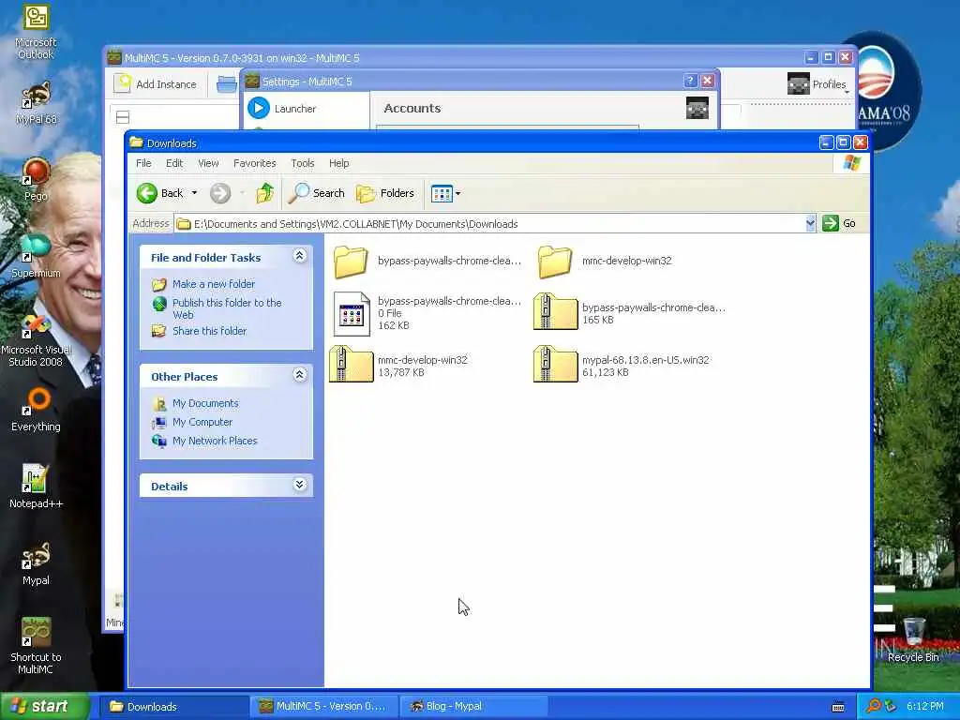The width and height of the screenshot is (960, 720).
Task: Open the Edit menu
Action: click(x=174, y=163)
